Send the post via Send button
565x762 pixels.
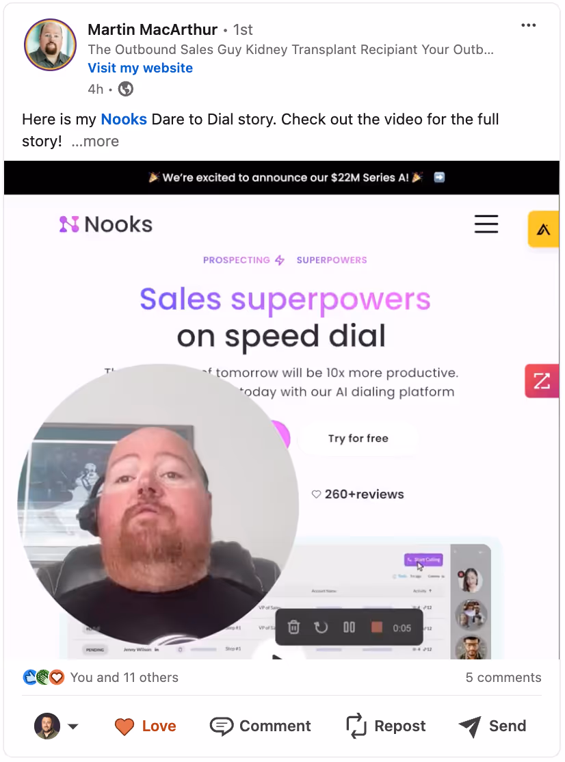(x=492, y=726)
